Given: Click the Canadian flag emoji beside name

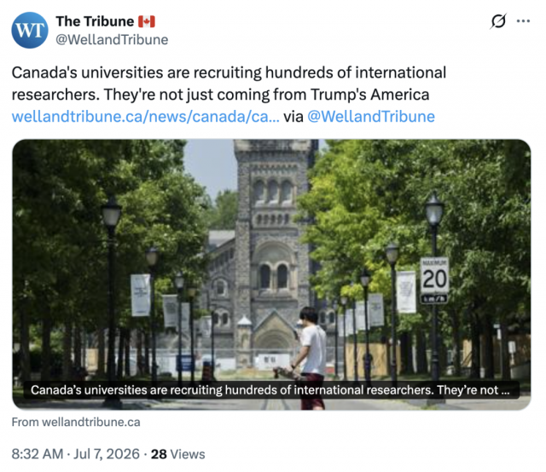Looking at the screenshot, I should tap(147, 21).
